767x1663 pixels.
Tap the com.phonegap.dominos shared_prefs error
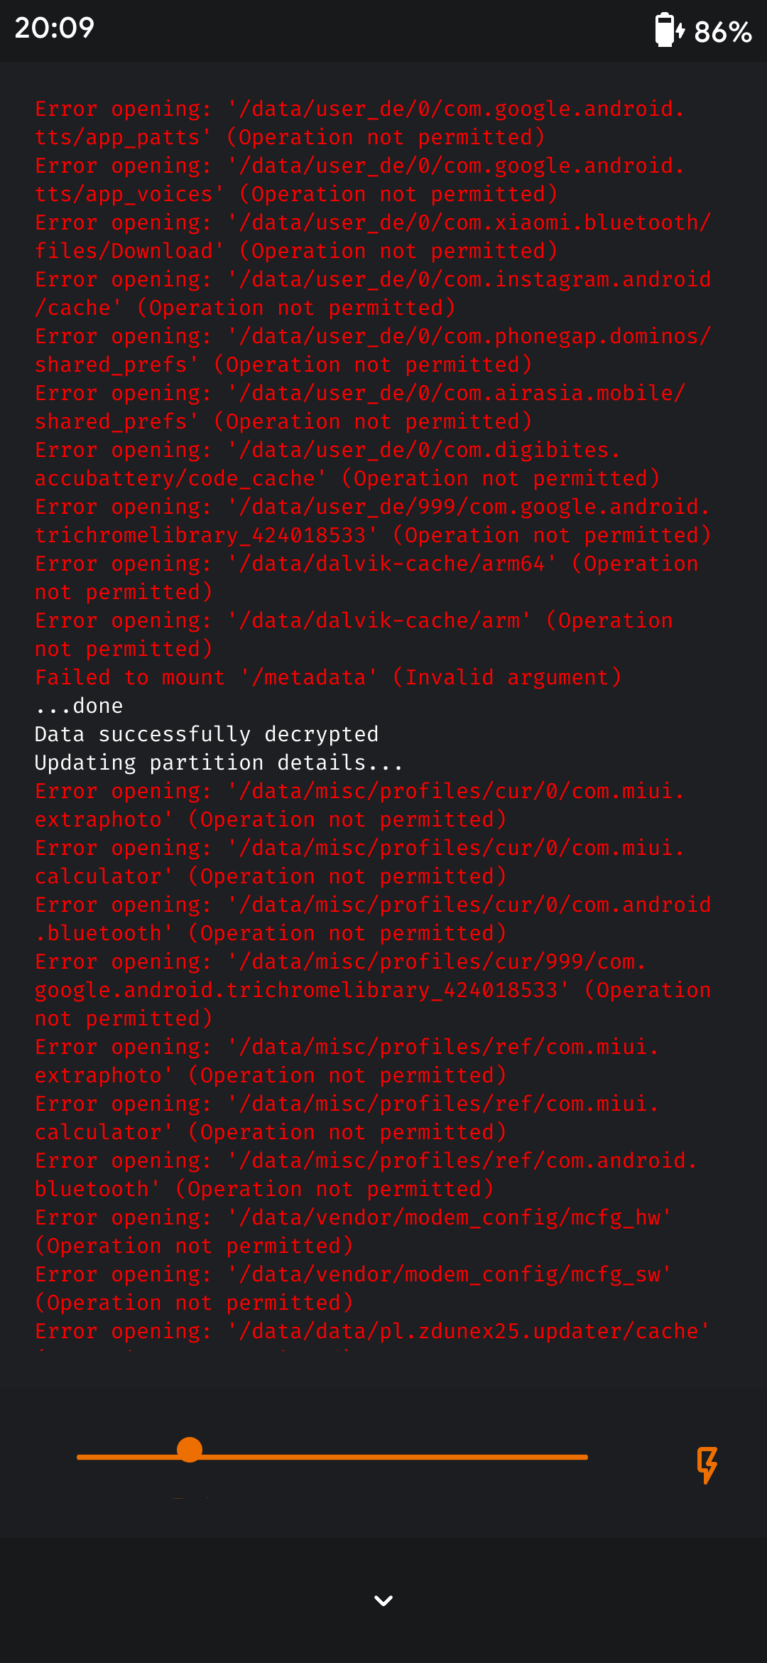pyautogui.click(x=373, y=350)
